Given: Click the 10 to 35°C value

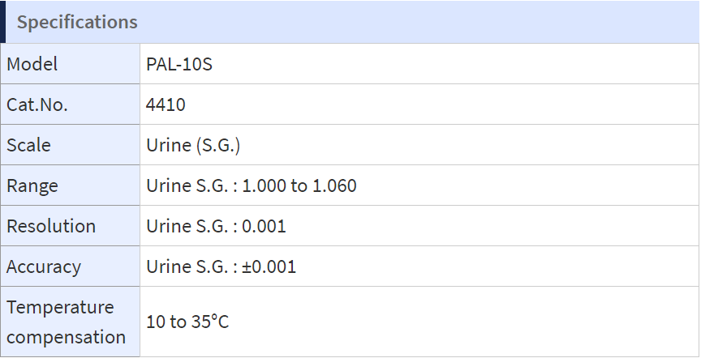Looking at the screenshot, I should coord(187,322).
